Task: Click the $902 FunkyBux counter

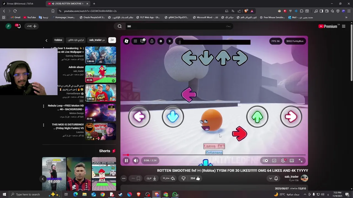Action: click(x=295, y=41)
